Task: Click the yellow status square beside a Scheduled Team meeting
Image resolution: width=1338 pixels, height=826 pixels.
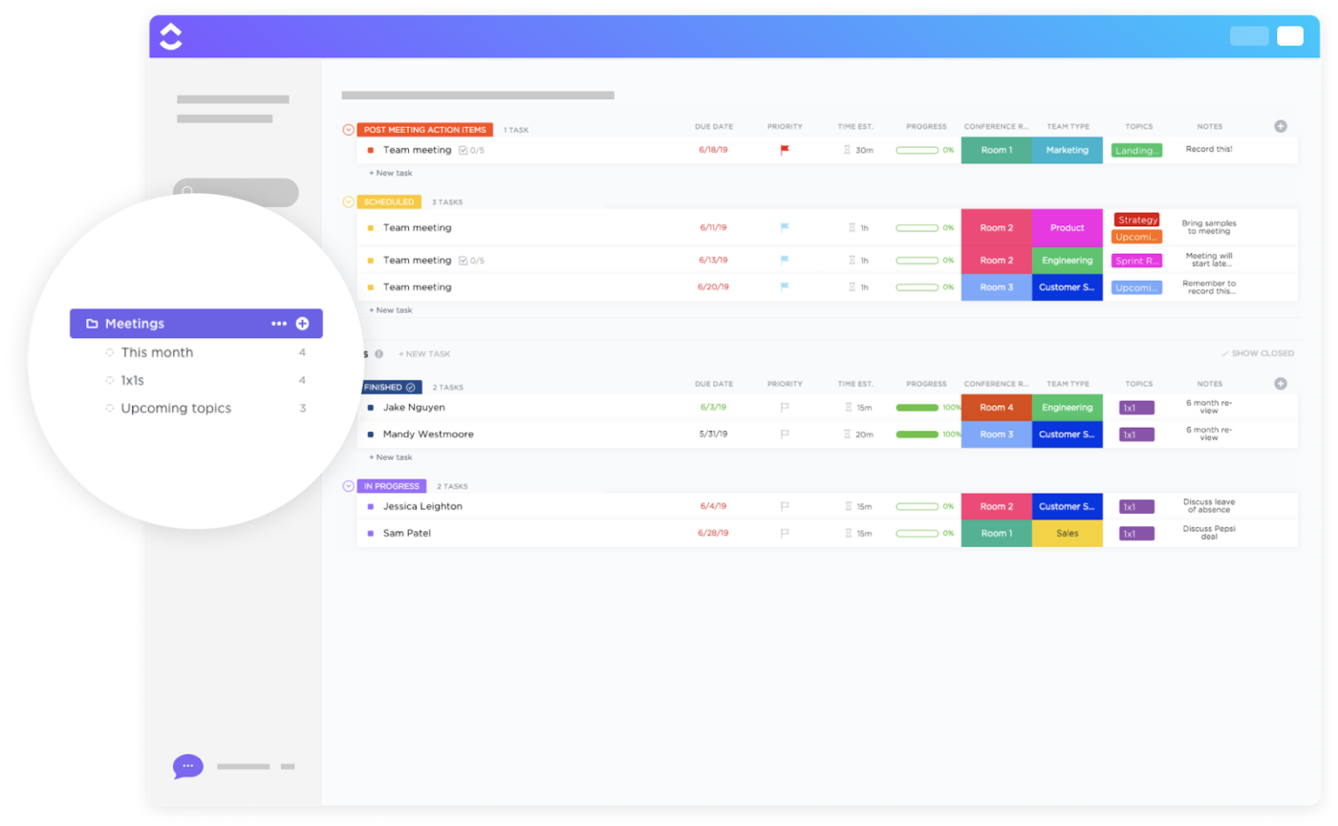Action: [369, 227]
